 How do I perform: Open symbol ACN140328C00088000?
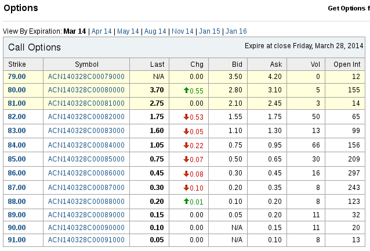[x=86, y=202]
